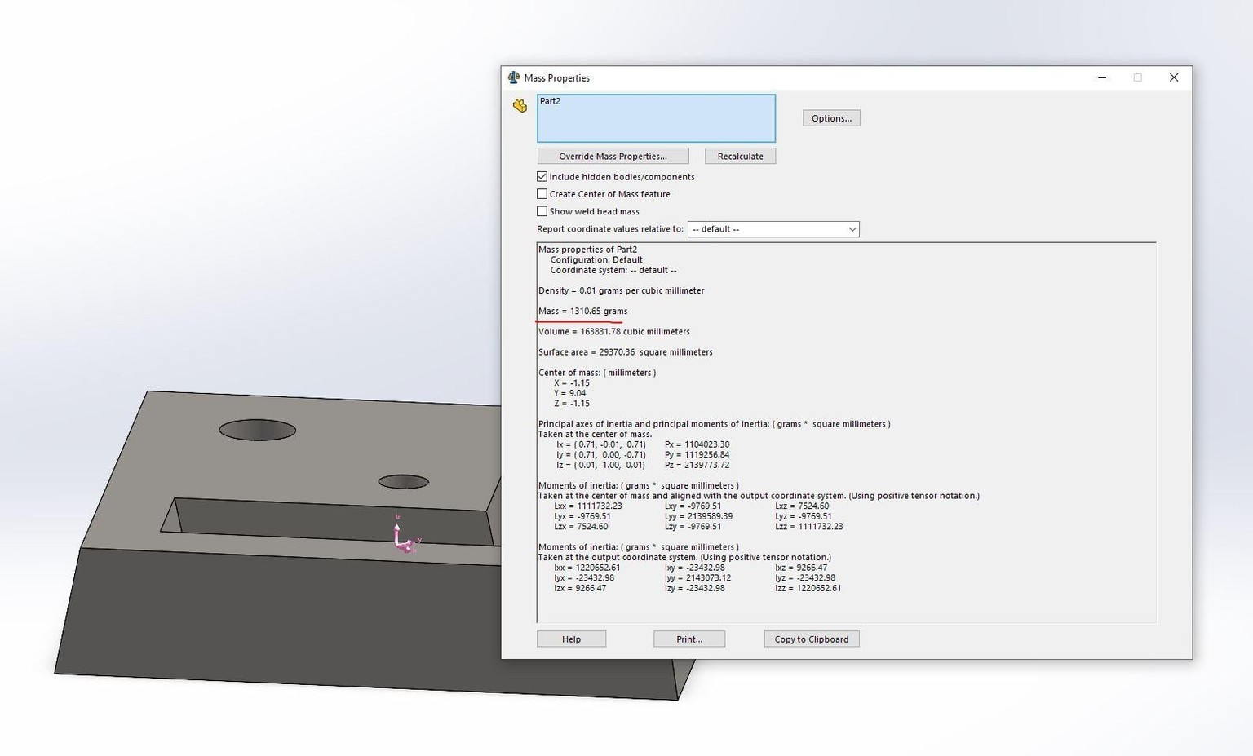Viewport: 1253px width, 756px height.
Task: Click the text 'Mass = 1310.65 grams'
Action: pyautogui.click(x=582, y=311)
